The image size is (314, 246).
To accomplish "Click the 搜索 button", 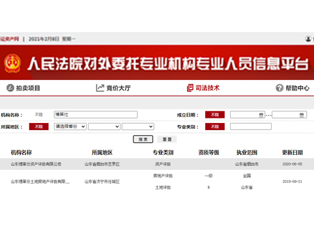I will pyautogui.click(x=143, y=139).
